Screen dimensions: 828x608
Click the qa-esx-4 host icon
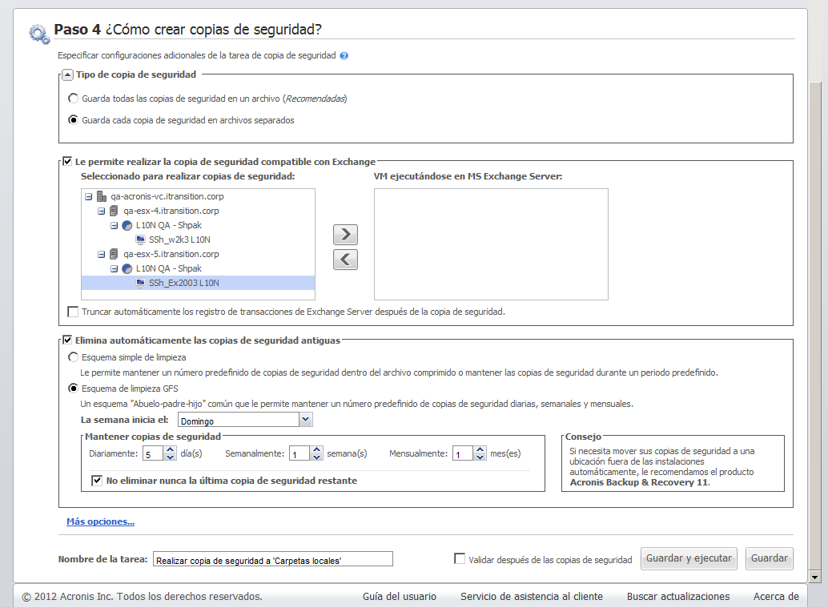point(115,211)
